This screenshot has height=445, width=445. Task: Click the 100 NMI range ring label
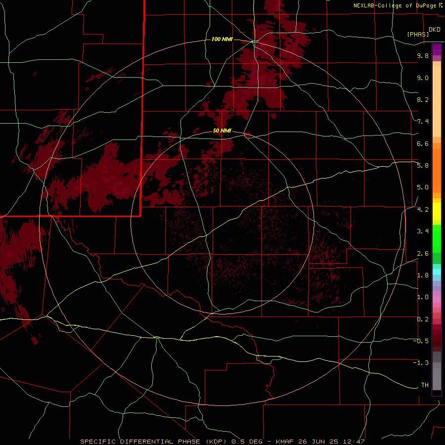222,39
